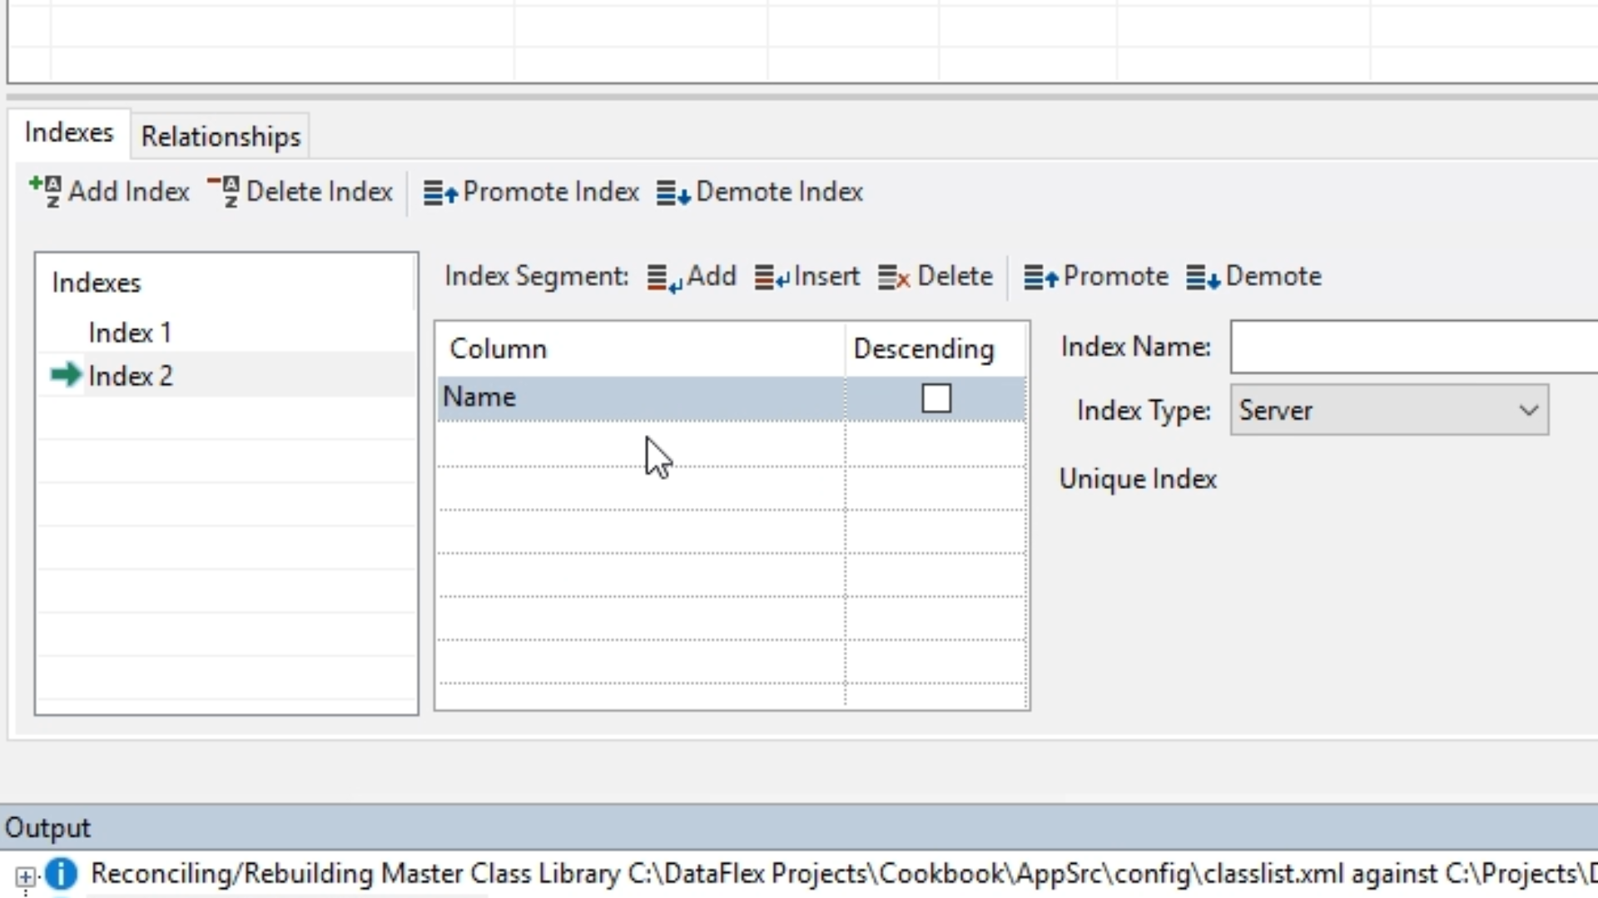Click the Column header in segment grid

[498, 348]
